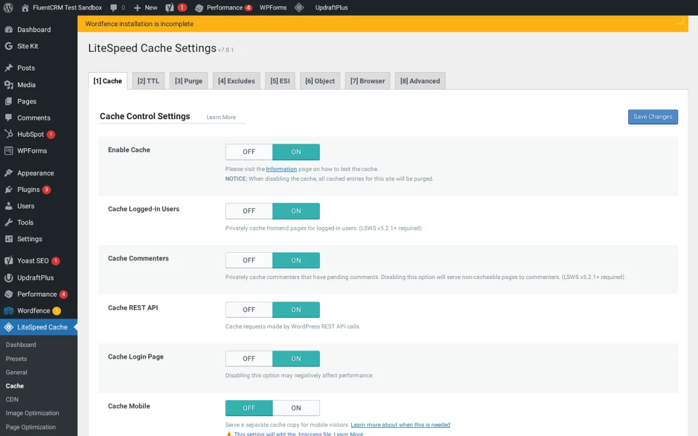Open LiteSpeed submenu Presets
The width and height of the screenshot is (698, 436).
pos(16,359)
